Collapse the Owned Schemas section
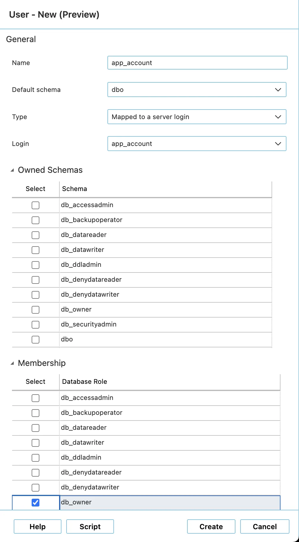299x542 pixels. (12, 170)
